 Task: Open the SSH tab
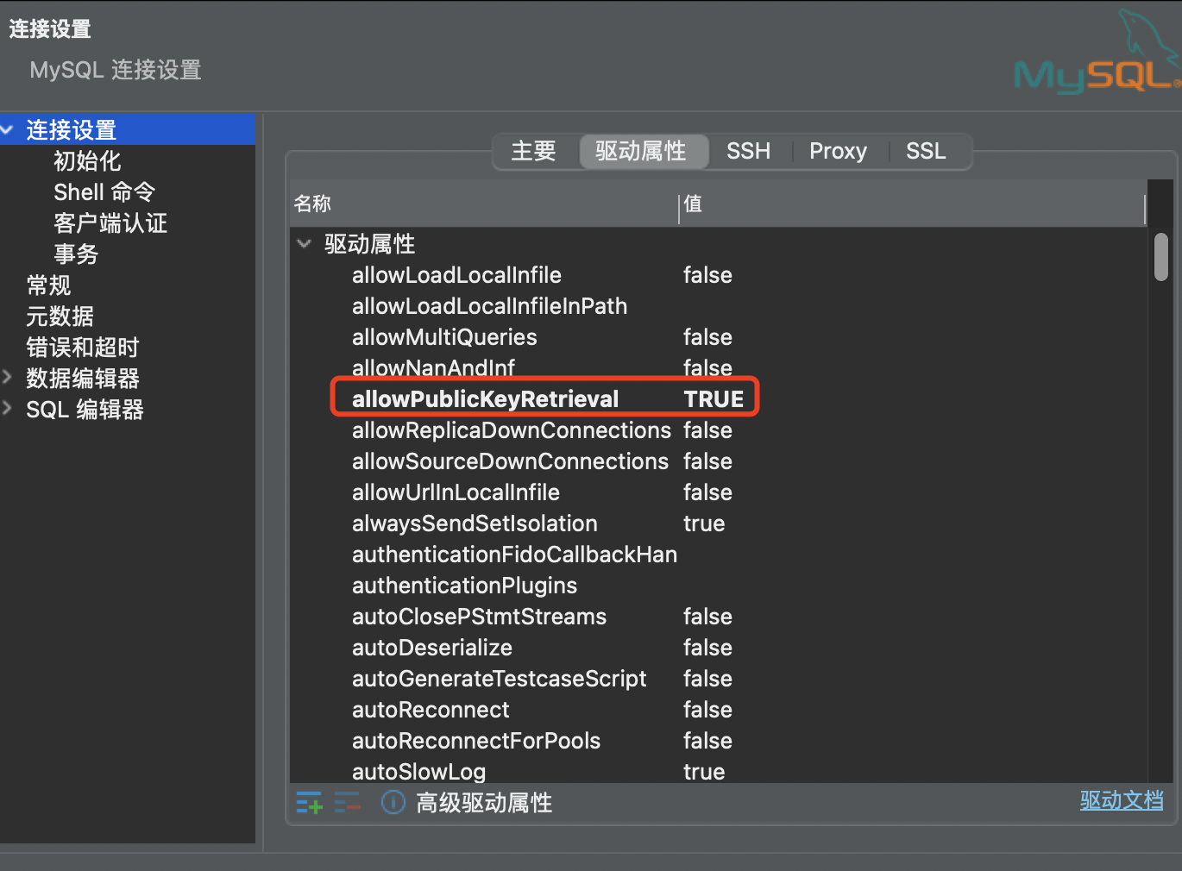coord(748,151)
